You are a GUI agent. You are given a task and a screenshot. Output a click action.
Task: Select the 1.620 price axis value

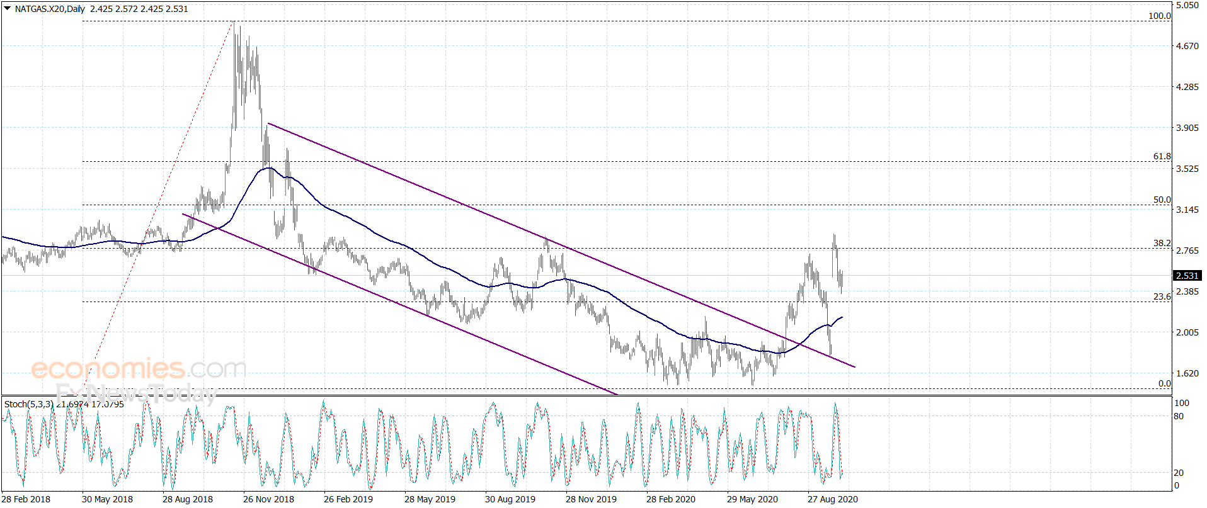pyautogui.click(x=1187, y=373)
